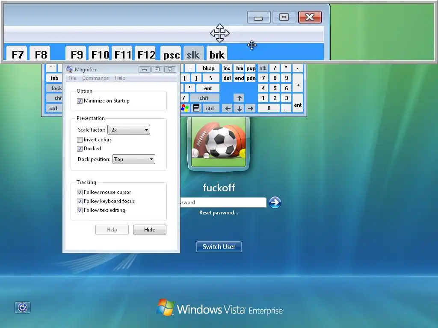438x328 pixels.
Task: Click the numpad 5 key
Action: pos(275,88)
